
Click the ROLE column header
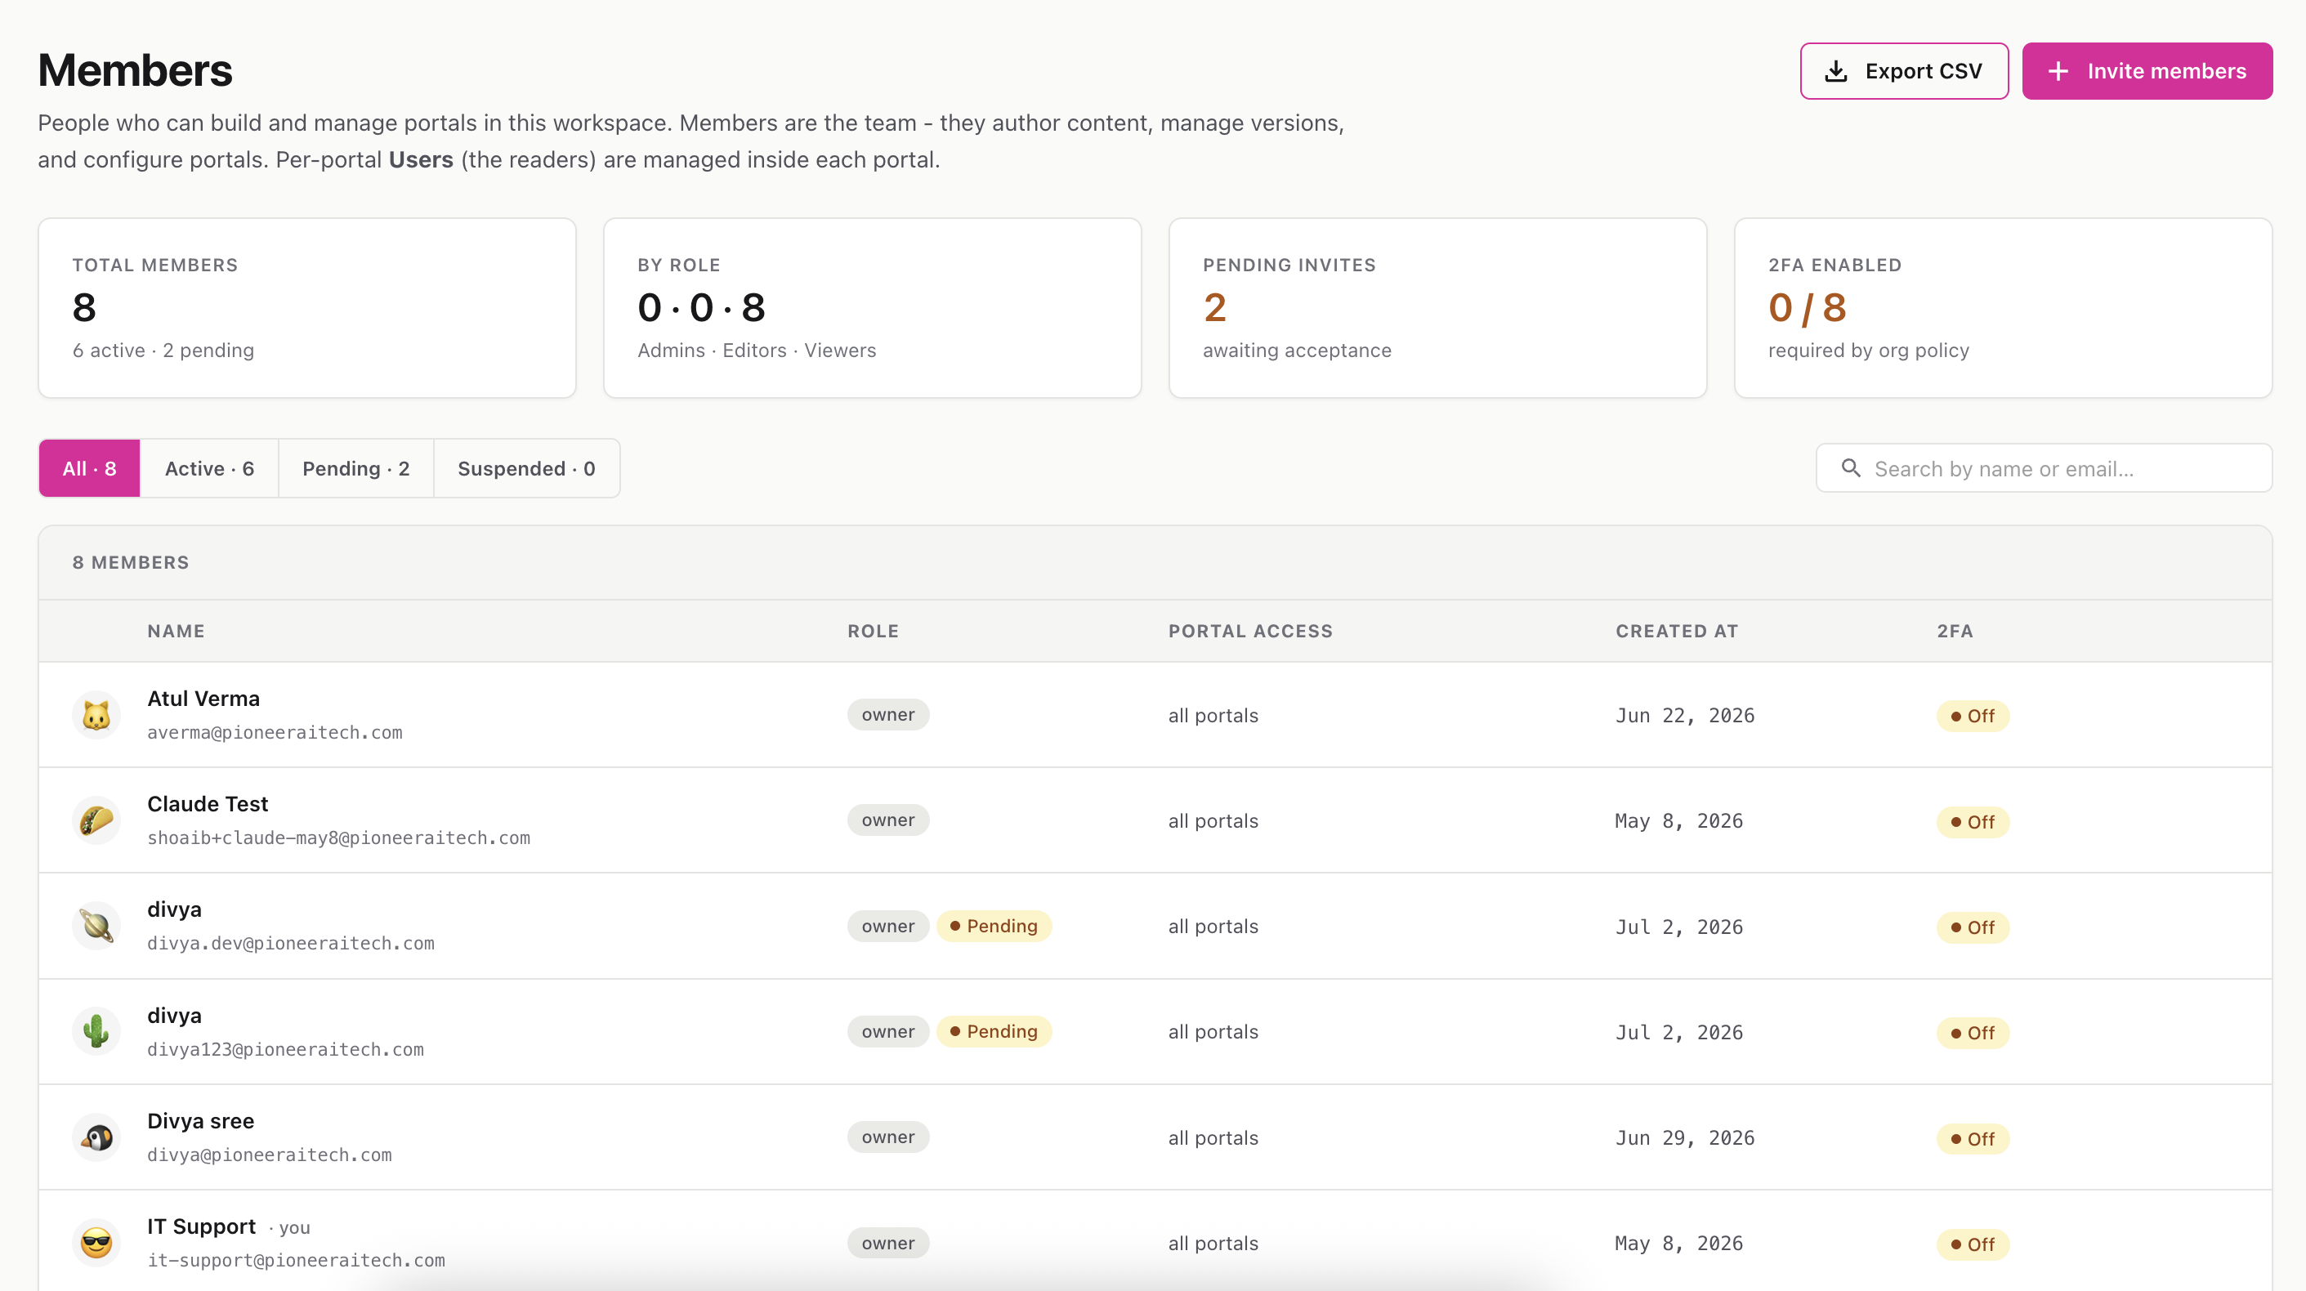[873, 631]
